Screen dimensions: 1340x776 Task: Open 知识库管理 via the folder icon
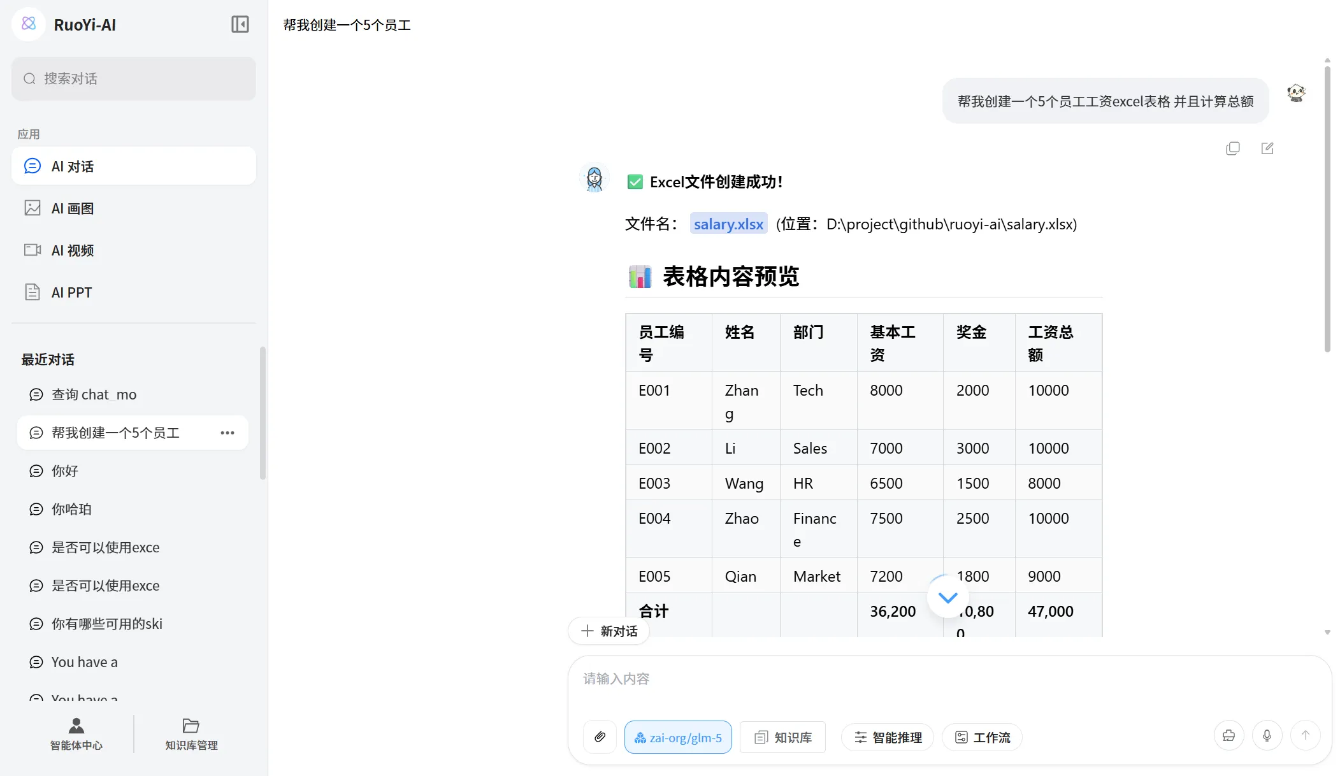pyautogui.click(x=191, y=734)
